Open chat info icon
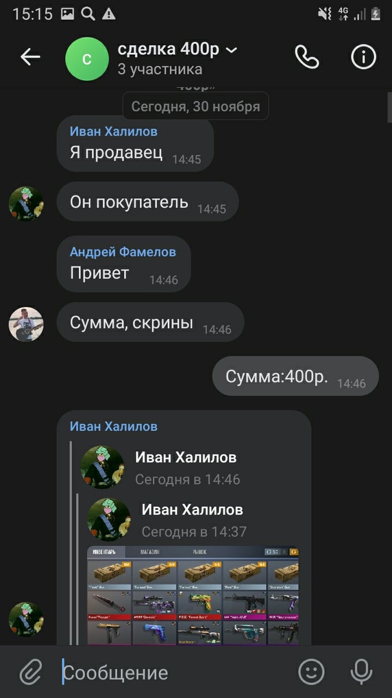This screenshot has width=392, height=698. click(x=364, y=58)
